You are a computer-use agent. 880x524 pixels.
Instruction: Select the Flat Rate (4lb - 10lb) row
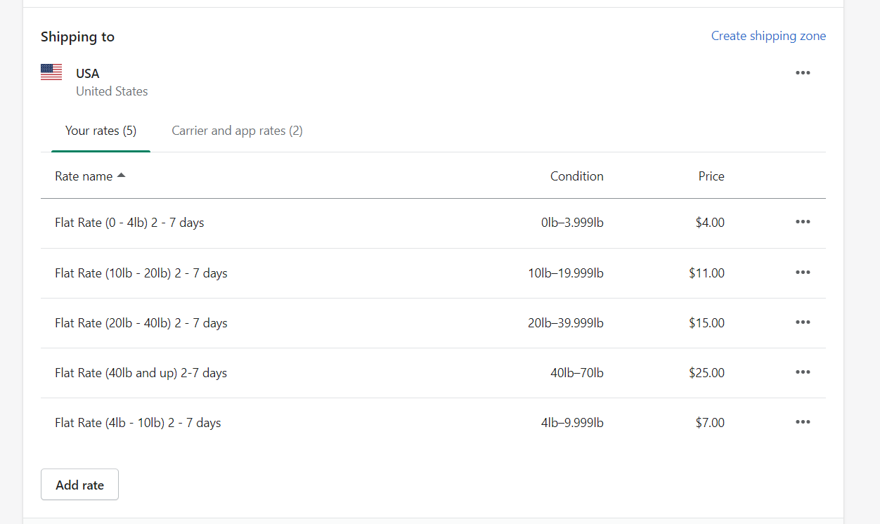click(x=138, y=423)
